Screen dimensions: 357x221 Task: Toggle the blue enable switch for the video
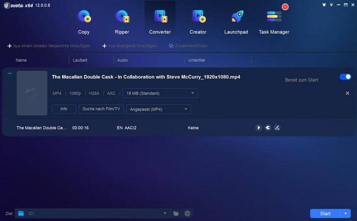pyautogui.click(x=345, y=77)
